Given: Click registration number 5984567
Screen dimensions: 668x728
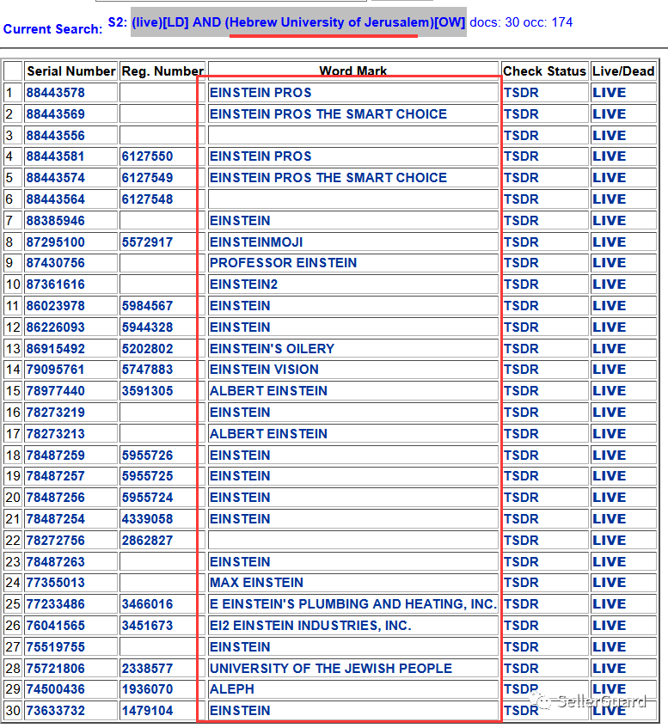Looking at the screenshot, I should coord(147,305).
